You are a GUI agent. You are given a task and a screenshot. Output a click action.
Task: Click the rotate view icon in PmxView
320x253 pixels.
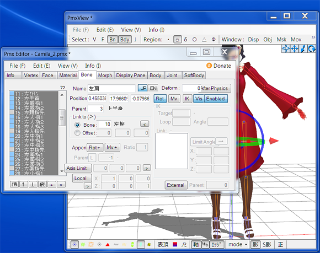coord(312,49)
